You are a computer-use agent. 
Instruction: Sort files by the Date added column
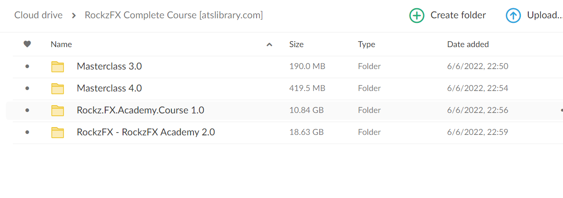pyautogui.click(x=468, y=44)
